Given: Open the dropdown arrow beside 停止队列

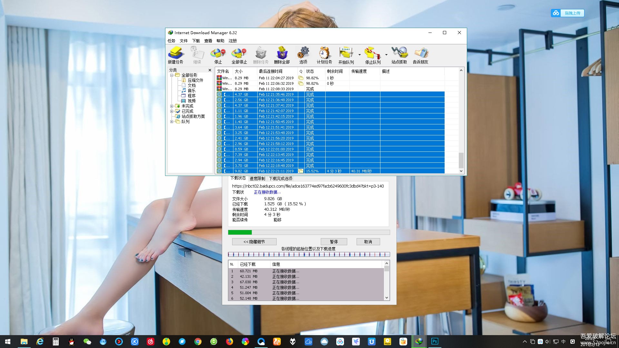Looking at the screenshot, I should click(x=386, y=55).
